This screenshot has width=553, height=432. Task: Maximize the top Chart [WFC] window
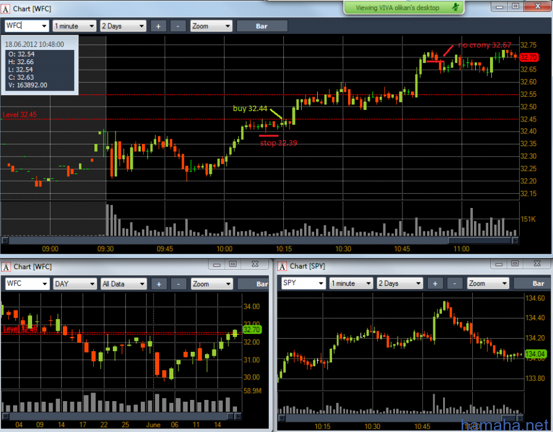click(x=515, y=6)
